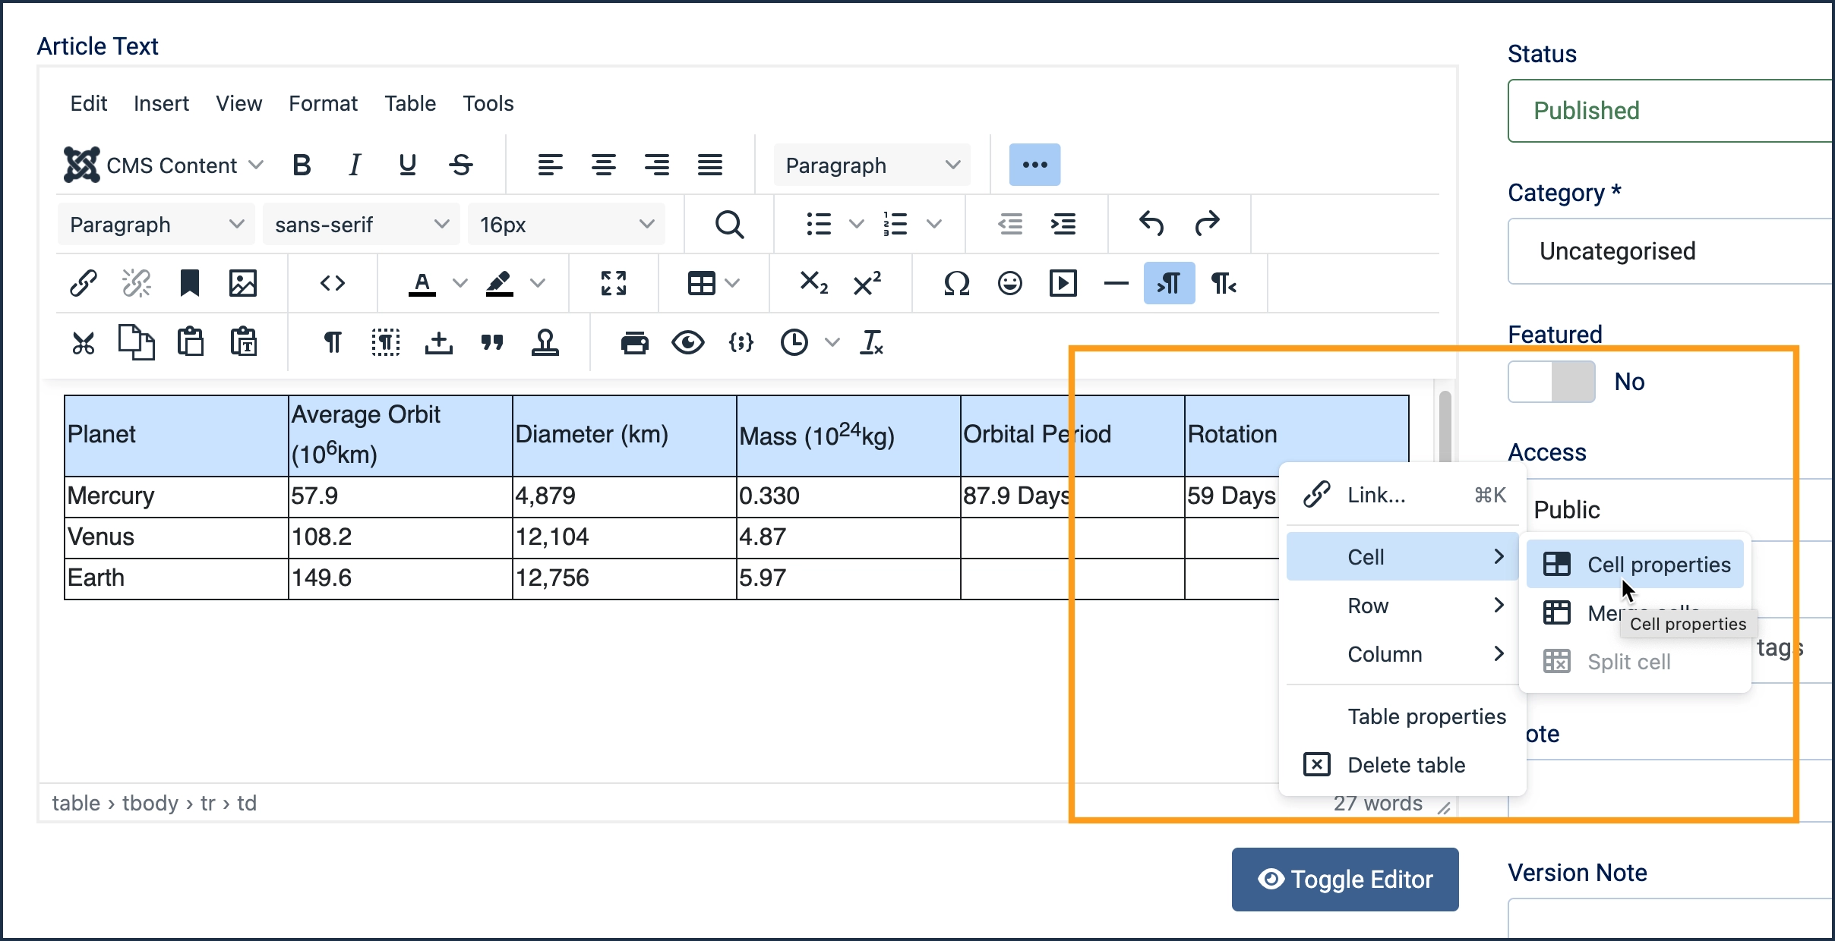Increase indent

click(1063, 224)
